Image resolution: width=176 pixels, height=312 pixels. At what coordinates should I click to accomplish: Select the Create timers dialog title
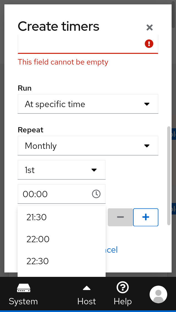(x=58, y=26)
